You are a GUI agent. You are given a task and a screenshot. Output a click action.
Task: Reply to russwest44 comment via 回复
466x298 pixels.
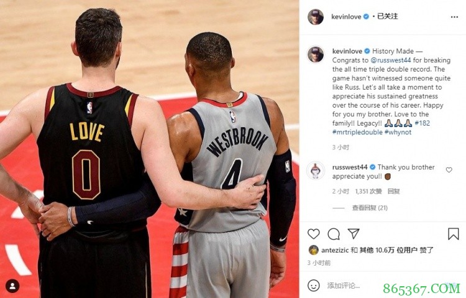[x=393, y=191]
